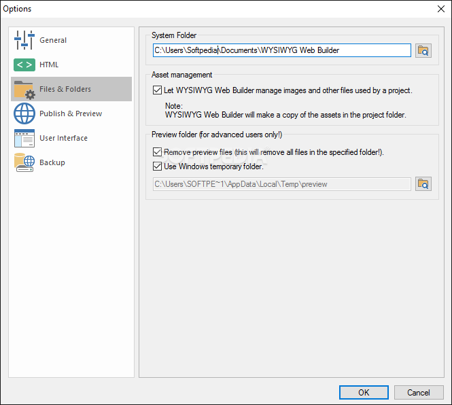452x405 pixels.
Task: Confirm settings with OK
Action: coord(364,392)
